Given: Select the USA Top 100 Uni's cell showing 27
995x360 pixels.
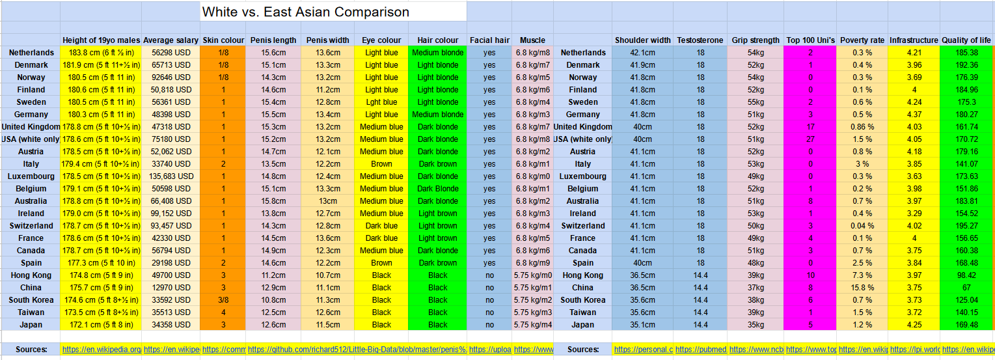Looking at the screenshot, I should pos(810,139).
